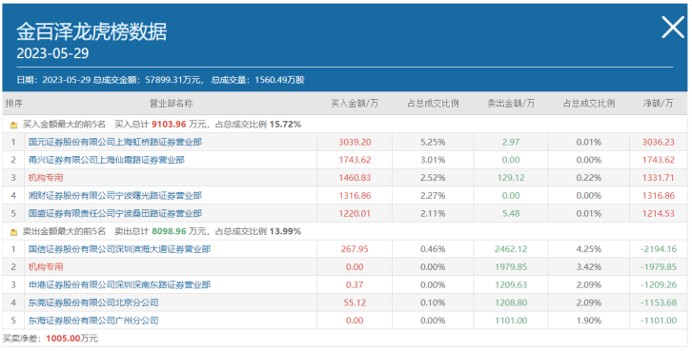The image size is (692, 351).
Task: Click sell total 8098.96
Action: pyautogui.click(x=169, y=231)
